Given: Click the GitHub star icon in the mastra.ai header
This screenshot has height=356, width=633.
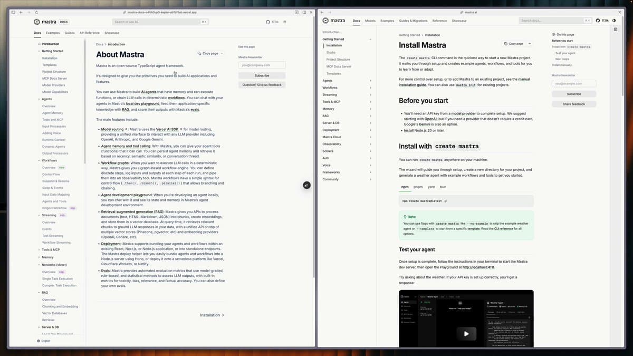Looking at the screenshot, I should pyautogui.click(x=599, y=21).
